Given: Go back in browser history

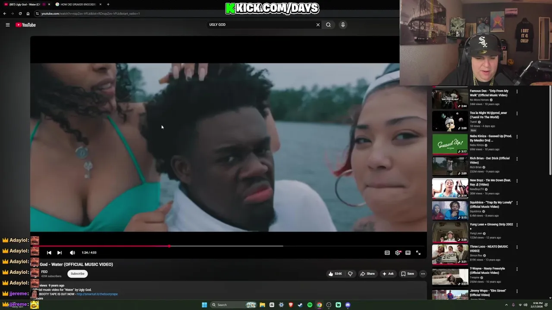Looking at the screenshot, I should coord(5,13).
